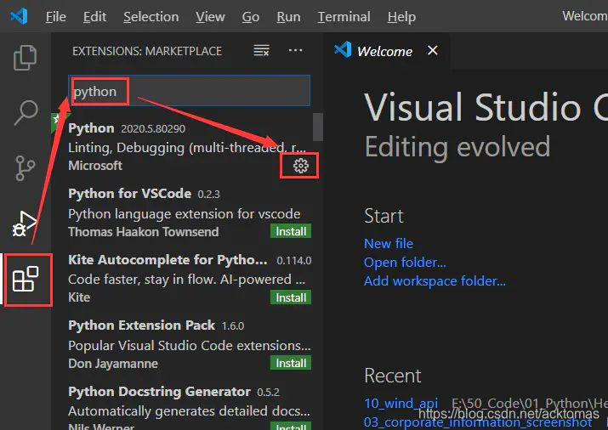The height and width of the screenshot is (430, 608).
Task: Click the extensions search box containing python
Action: click(x=190, y=91)
